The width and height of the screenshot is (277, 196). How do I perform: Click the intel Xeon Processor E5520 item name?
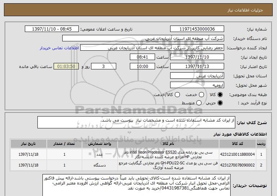(168, 155)
